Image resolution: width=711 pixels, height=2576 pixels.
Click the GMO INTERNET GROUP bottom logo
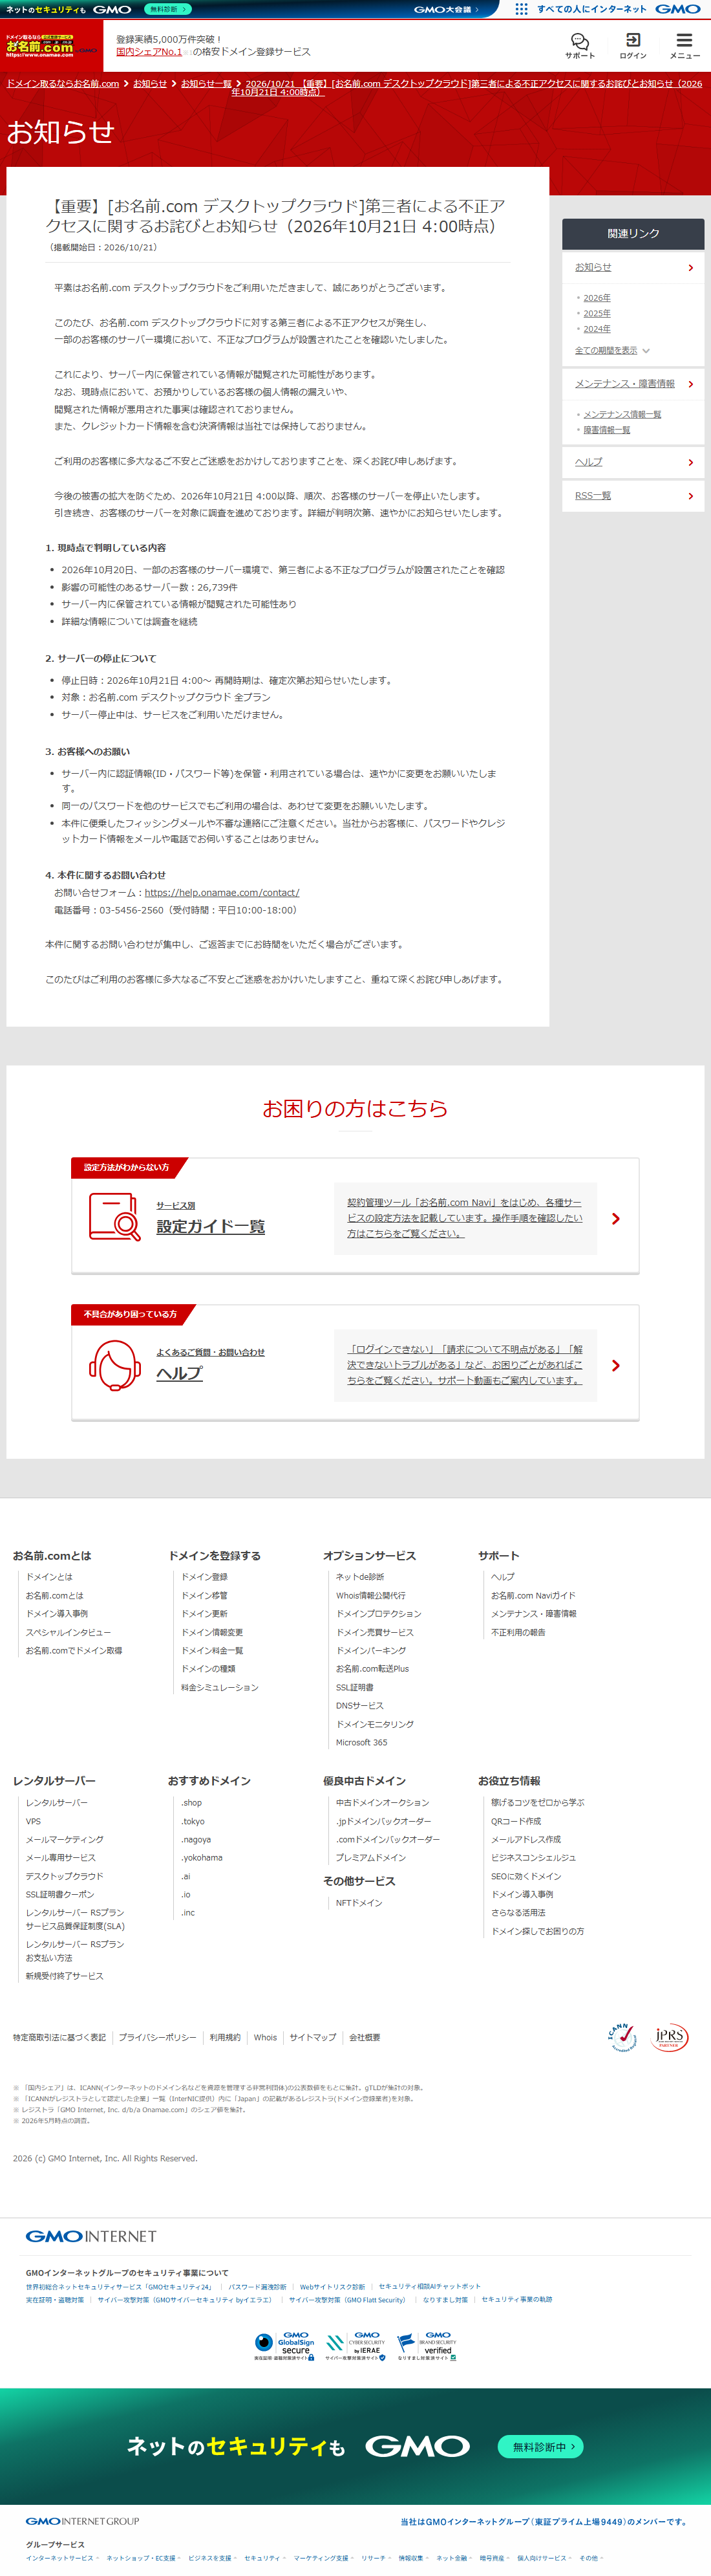tap(83, 2521)
